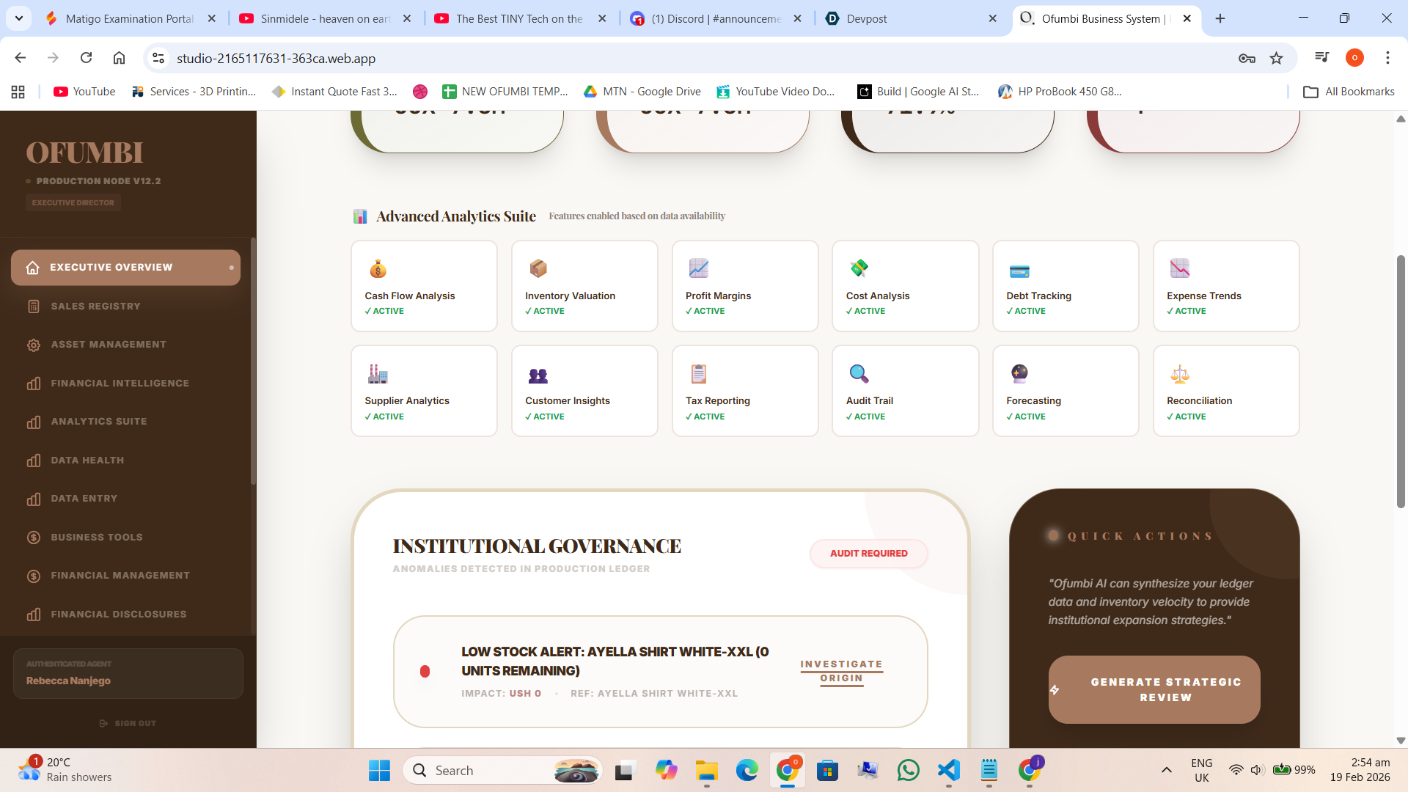Go to Financial Intelligence in the sidebar

pyautogui.click(x=120, y=383)
